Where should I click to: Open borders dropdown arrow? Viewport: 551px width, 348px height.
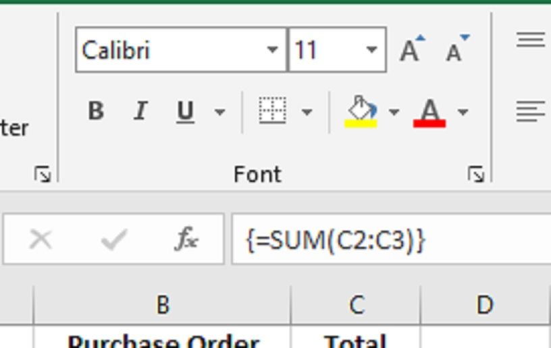[307, 112]
